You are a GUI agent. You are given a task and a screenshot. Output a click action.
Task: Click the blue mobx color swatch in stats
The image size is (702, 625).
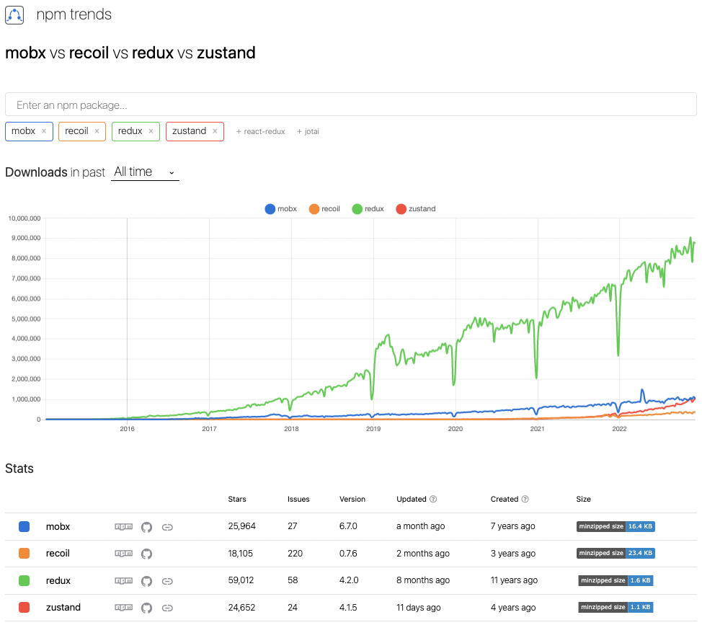coord(25,526)
